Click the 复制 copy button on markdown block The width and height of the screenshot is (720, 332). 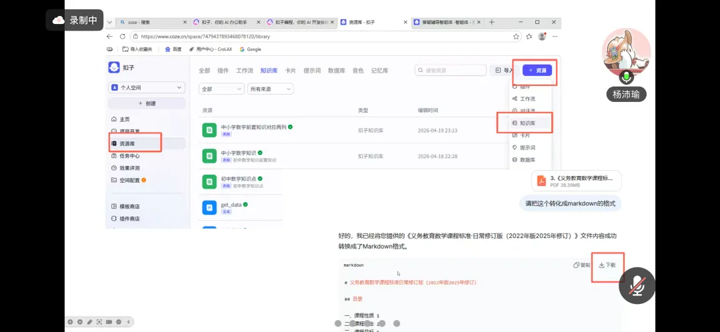(x=582, y=265)
